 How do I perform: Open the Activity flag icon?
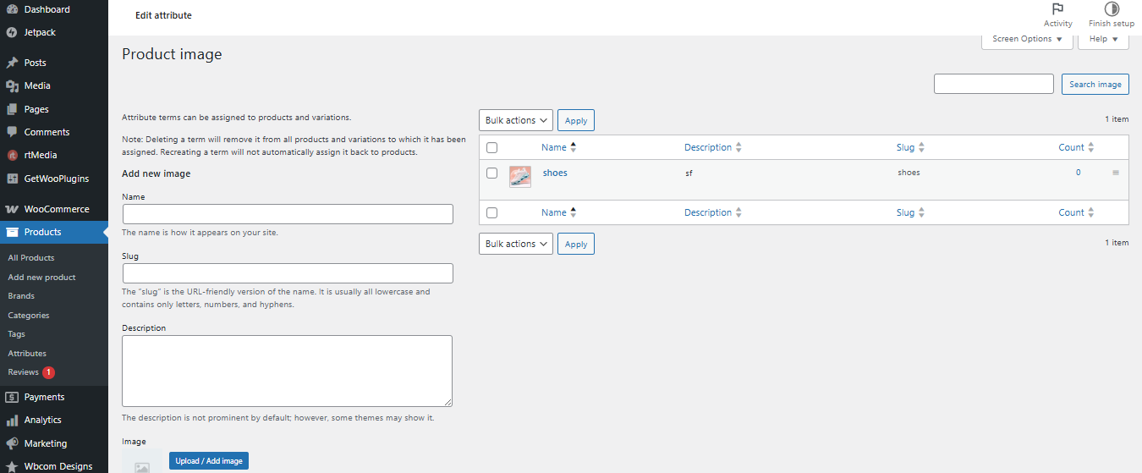pos(1057,9)
